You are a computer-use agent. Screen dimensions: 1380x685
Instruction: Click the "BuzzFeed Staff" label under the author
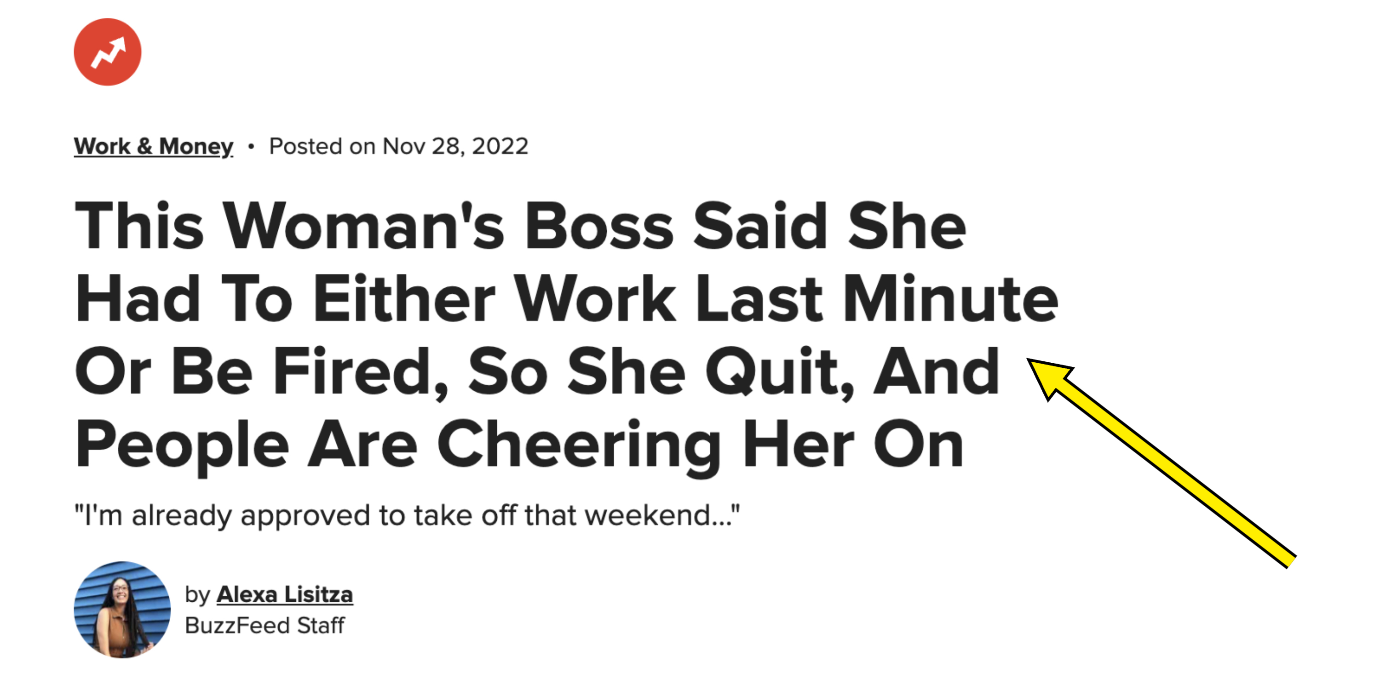point(264,626)
